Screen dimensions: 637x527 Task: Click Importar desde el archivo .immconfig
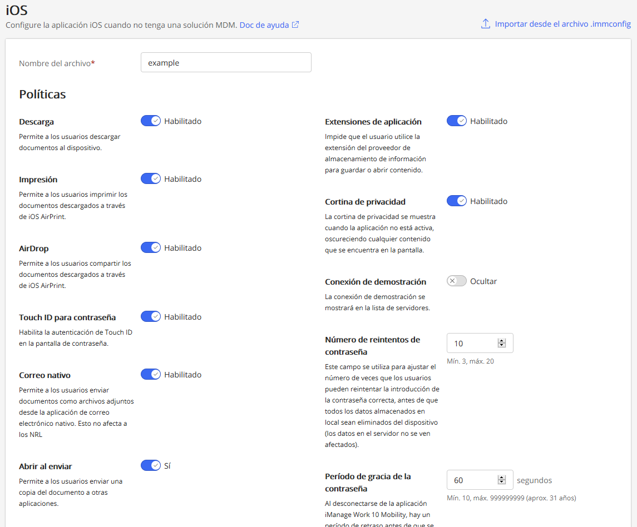[562, 24]
